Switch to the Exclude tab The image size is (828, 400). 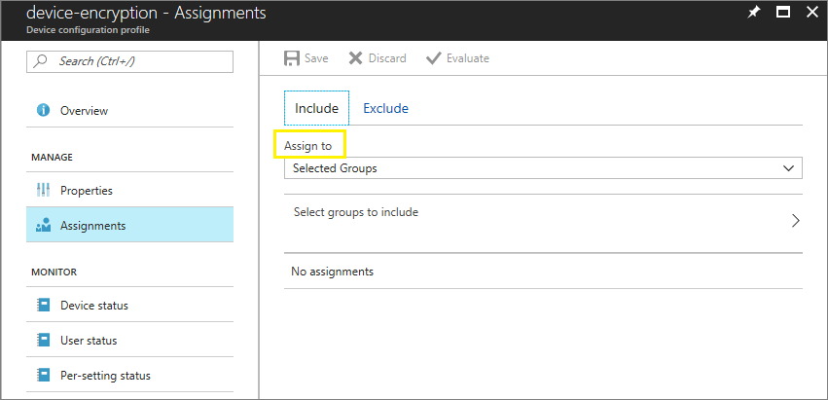pos(385,108)
